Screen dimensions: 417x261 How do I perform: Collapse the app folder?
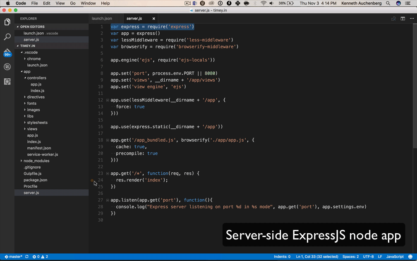(x=22, y=72)
